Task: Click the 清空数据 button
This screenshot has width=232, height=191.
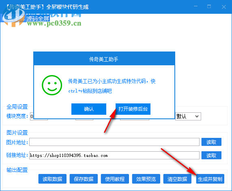Action: 177,179
